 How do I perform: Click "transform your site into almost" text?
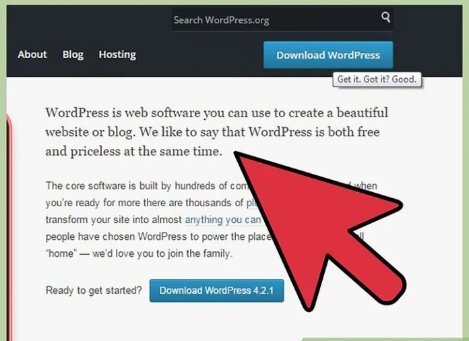pyautogui.click(x=115, y=220)
